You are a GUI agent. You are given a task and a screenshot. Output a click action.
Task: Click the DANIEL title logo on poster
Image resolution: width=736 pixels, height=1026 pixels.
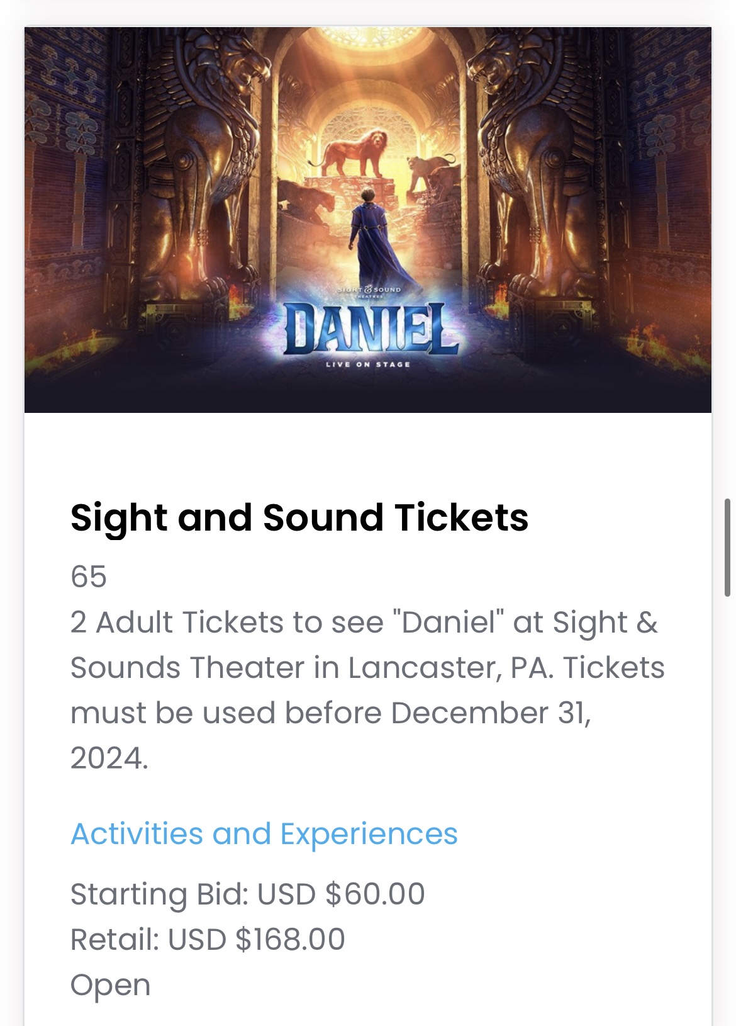tap(369, 329)
